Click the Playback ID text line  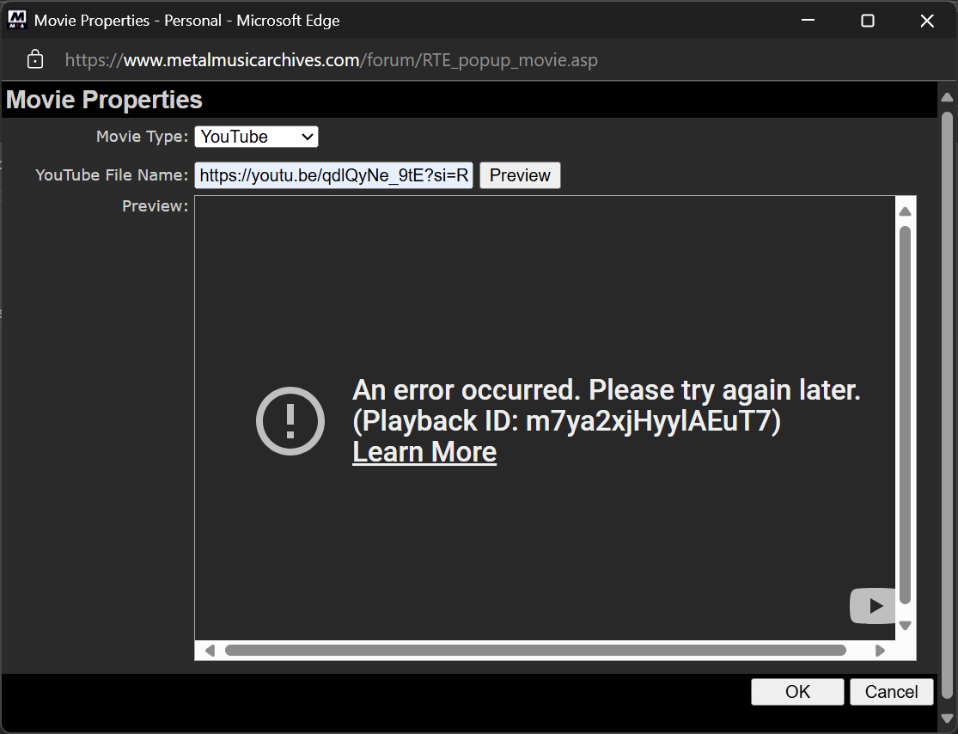click(566, 421)
